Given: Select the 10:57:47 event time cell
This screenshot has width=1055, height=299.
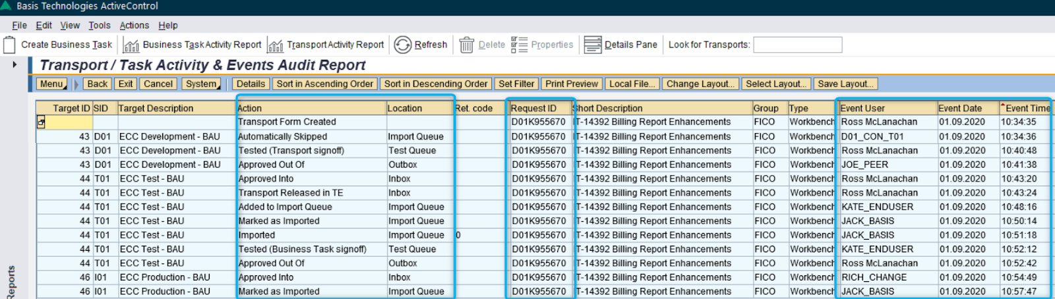Looking at the screenshot, I should (1025, 291).
